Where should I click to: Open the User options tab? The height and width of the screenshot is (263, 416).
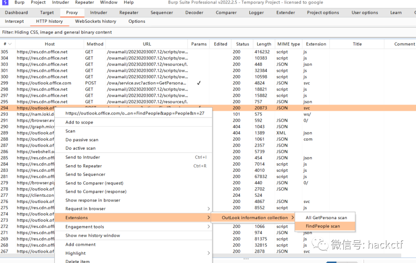365,12
